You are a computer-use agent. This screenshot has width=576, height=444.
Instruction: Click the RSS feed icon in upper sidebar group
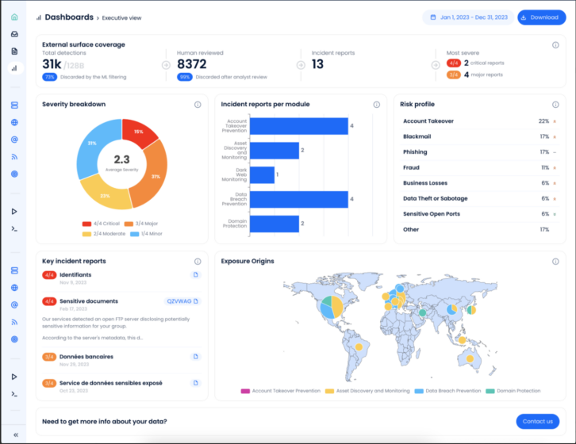(14, 157)
